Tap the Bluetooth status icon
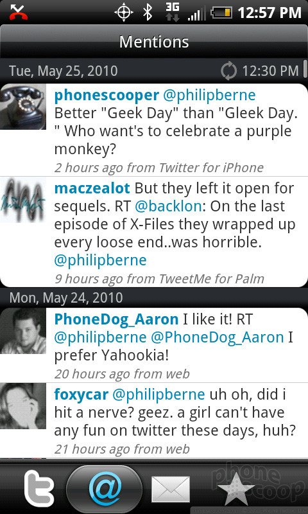Image resolution: width=308 pixels, height=514 pixels. click(x=148, y=12)
